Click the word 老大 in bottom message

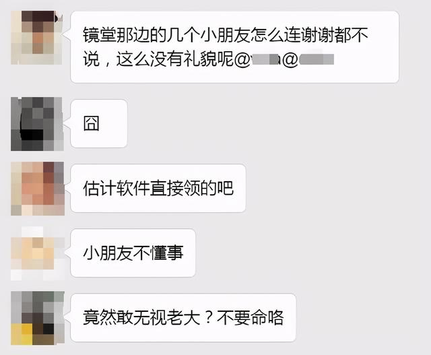[183, 317]
